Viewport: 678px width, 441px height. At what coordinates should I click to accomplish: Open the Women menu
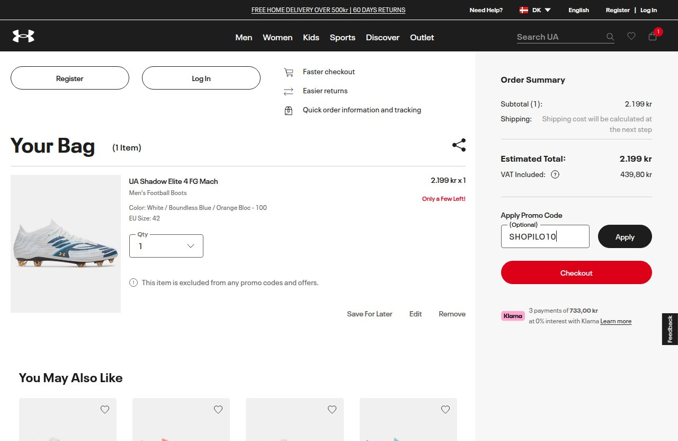pyautogui.click(x=278, y=37)
